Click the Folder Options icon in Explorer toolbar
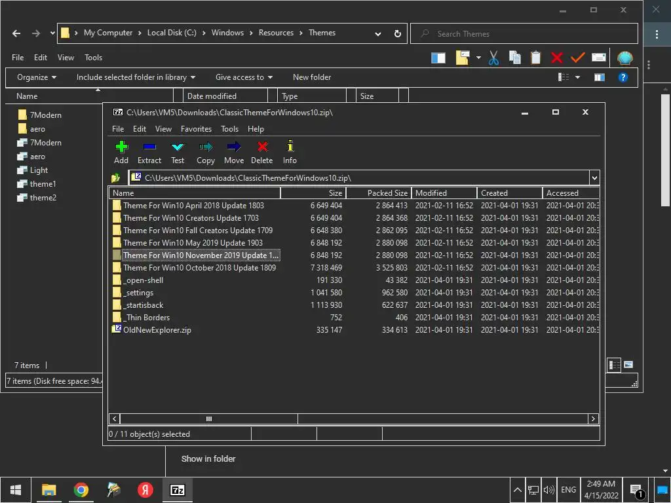Viewport: 671px width, 503px height. [x=463, y=58]
